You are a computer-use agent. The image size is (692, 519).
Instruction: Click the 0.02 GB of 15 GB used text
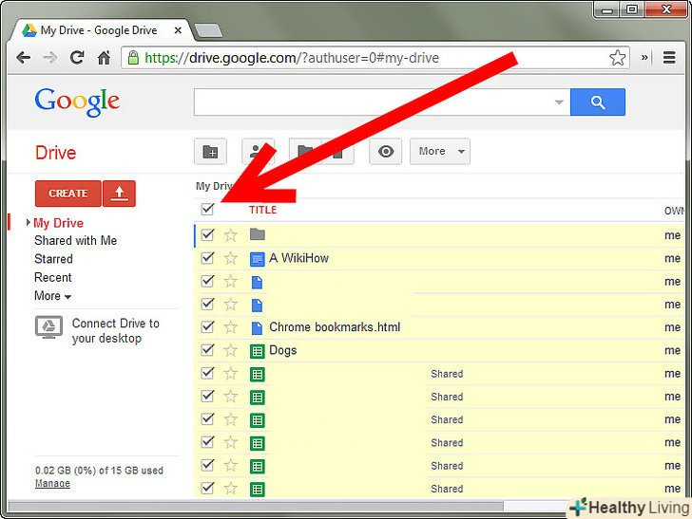click(x=99, y=471)
